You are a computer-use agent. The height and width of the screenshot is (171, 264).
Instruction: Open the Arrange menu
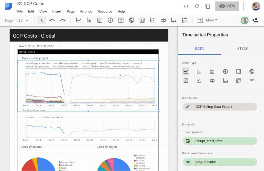point(86,12)
